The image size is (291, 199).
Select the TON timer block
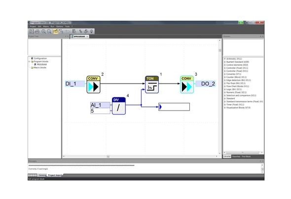152,85
